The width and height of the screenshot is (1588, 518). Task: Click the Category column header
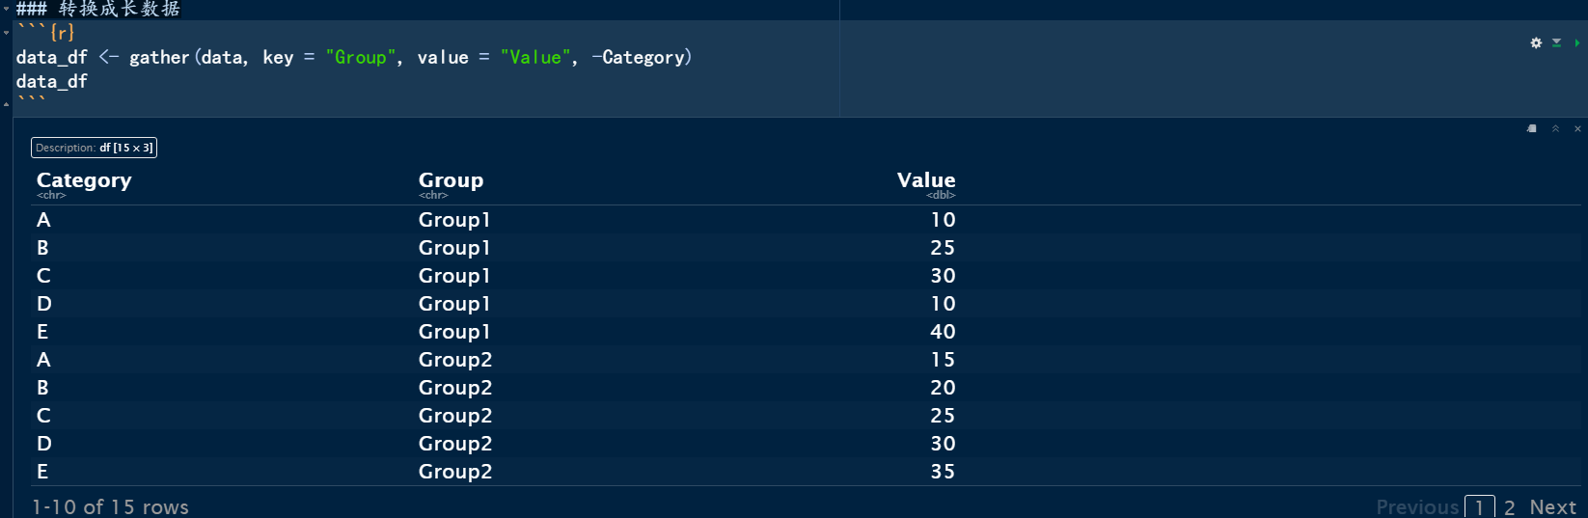click(84, 180)
